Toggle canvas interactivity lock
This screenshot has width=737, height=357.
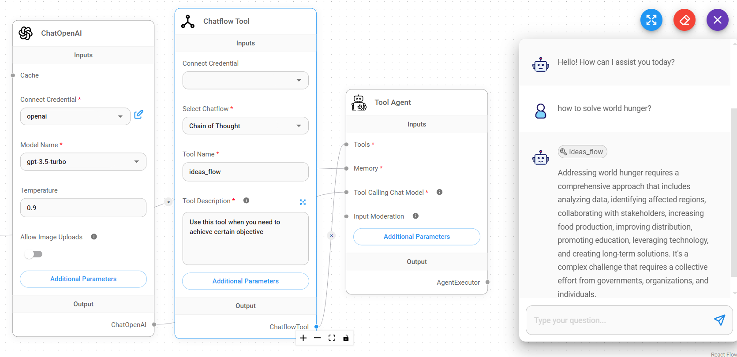click(x=346, y=338)
